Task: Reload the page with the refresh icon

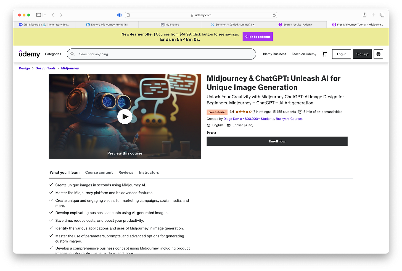Action: click(x=274, y=15)
